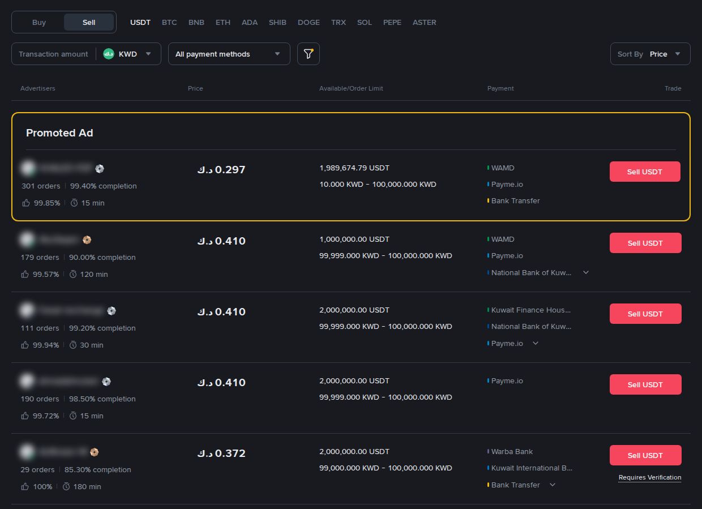Click Sell USDT for the 0.372 offer
Screen dimensions: 702x509
pos(645,455)
